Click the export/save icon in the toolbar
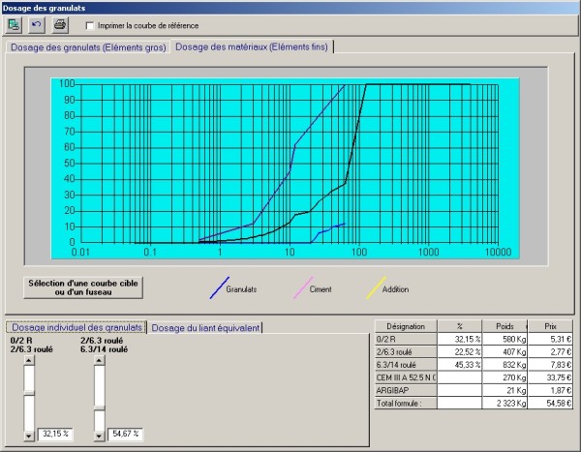581x452 pixels. point(14,24)
